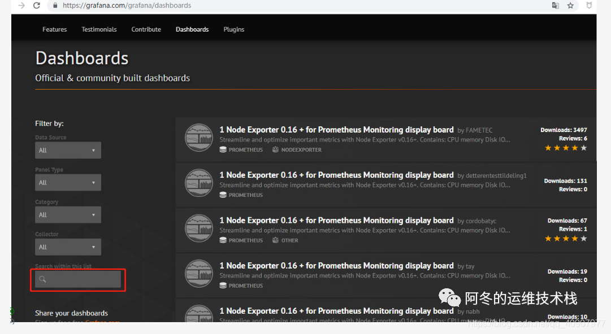Viewport: 611px width, 334px height.
Task: Click "Downloads: 131" text
Action: point(565,181)
